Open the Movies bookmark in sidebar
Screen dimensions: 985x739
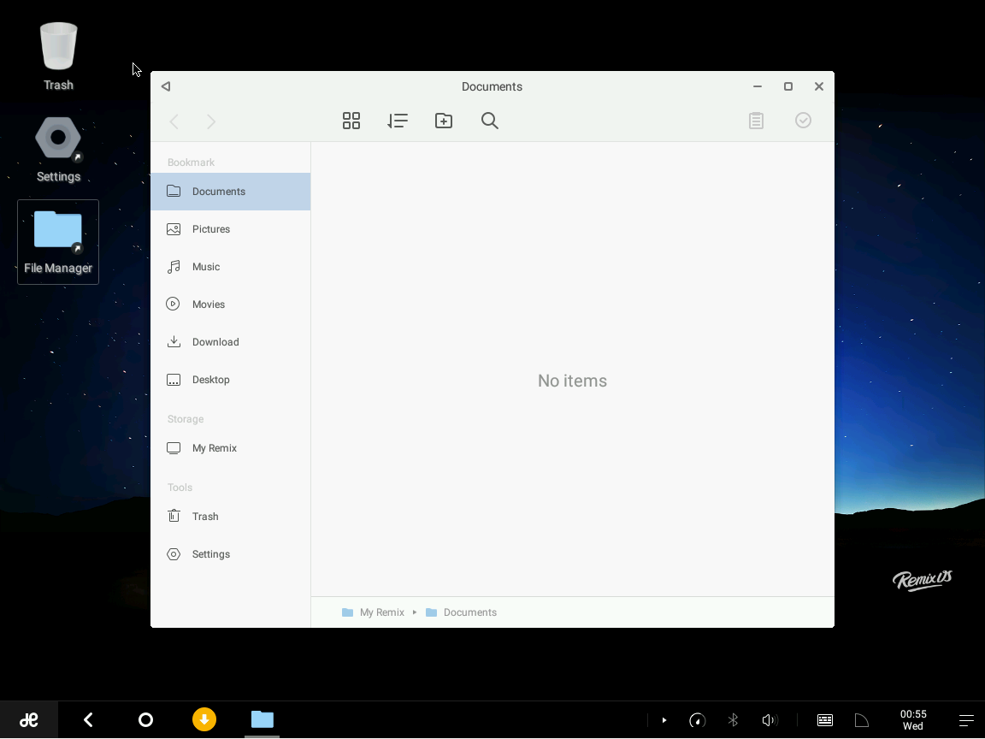tap(207, 304)
